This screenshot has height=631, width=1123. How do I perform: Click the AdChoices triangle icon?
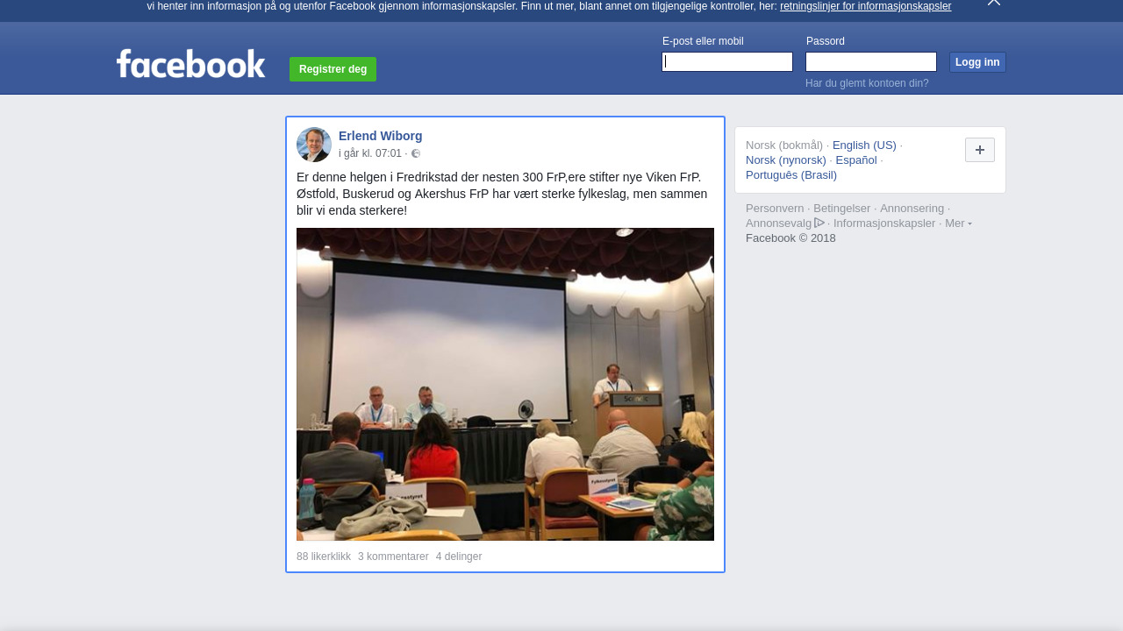[x=819, y=223]
